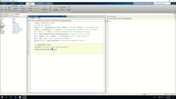This screenshot has width=176, height=99.
Task: Click the fx insert function icon
Action: pyautogui.click(x=35, y=6)
